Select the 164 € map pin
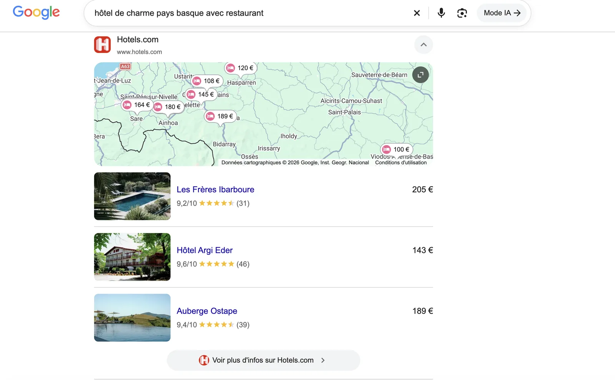Screen dimensions: 615x380 point(137,105)
